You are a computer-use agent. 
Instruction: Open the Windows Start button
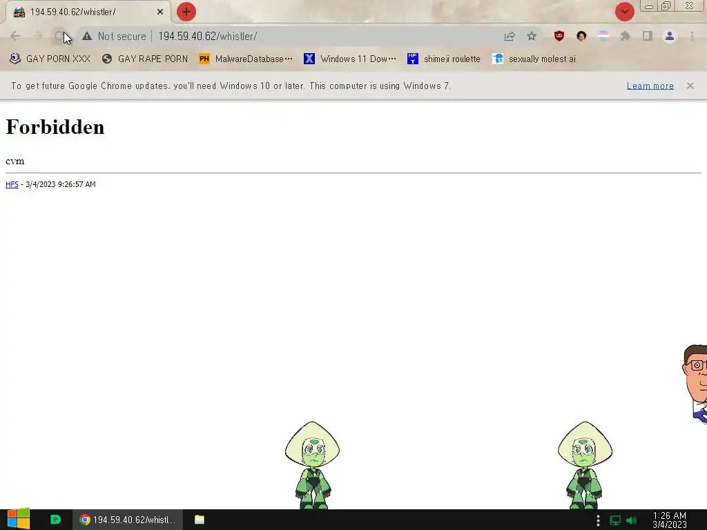(x=19, y=519)
